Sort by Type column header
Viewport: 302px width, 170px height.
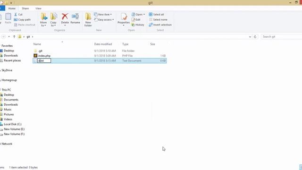(125, 44)
